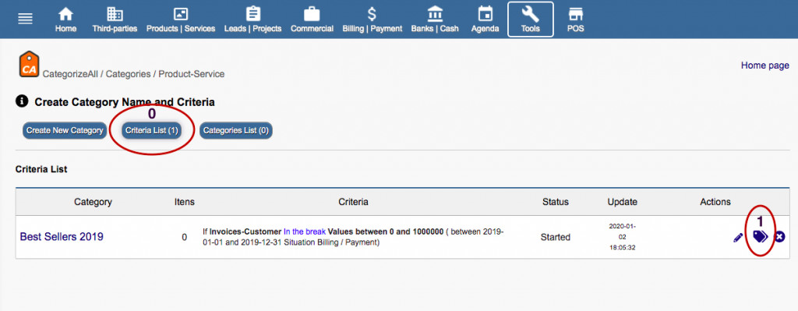This screenshot has width=798, height=311.
Task: Open POS store icon
Action: [x=576, y=14]
